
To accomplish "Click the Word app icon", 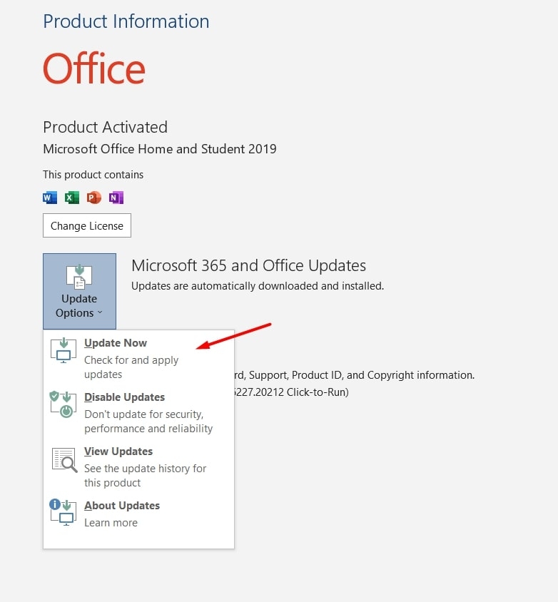I will coord(50,198).
